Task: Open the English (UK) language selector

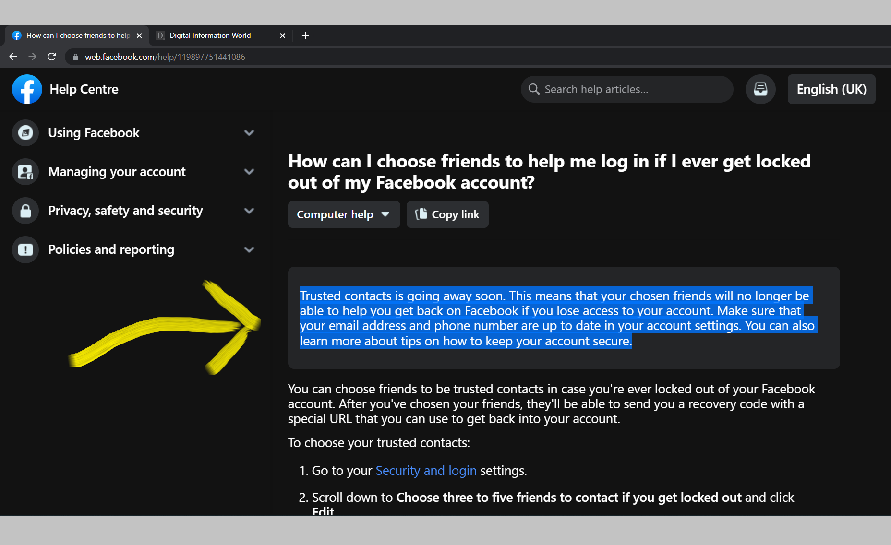Action: point(831,89)
